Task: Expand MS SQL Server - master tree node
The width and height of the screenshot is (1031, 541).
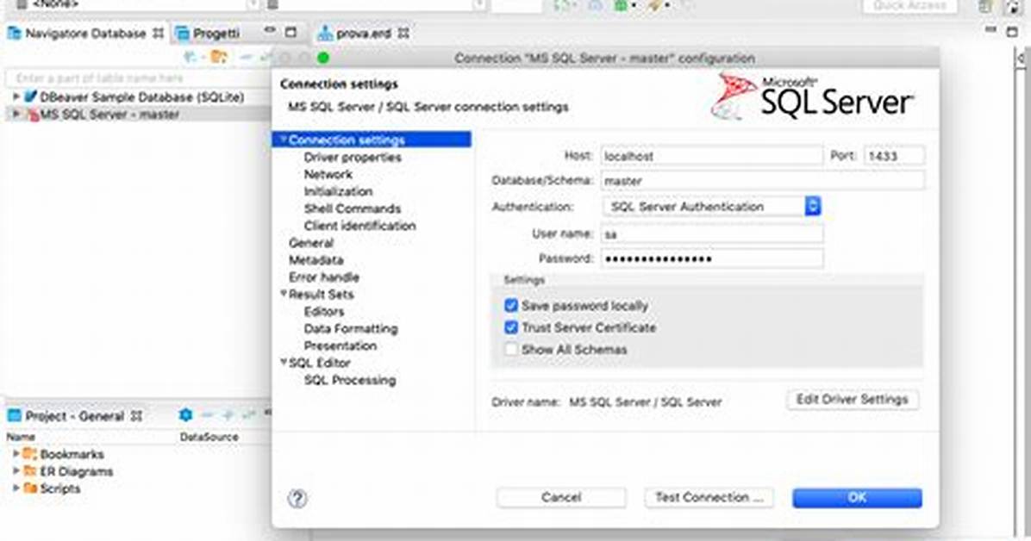Action: 16,115
